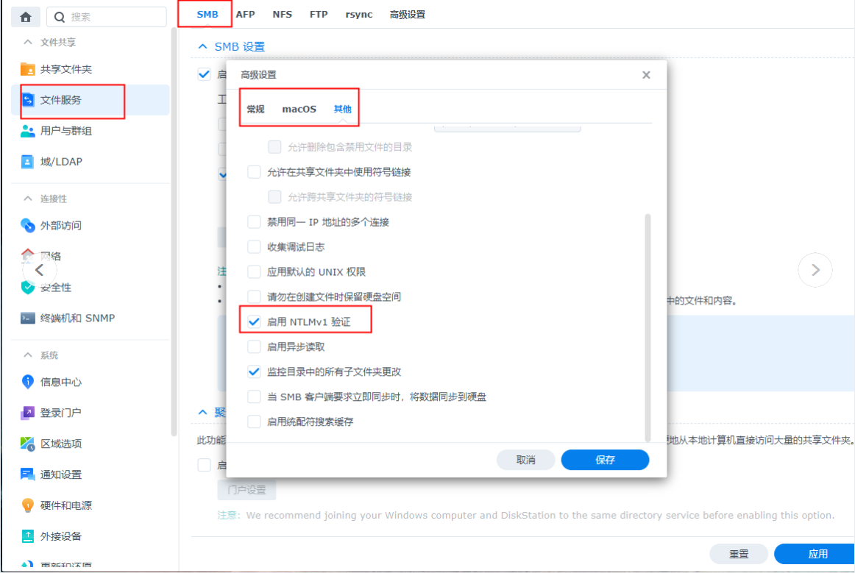Open the Terminal & SNMP (终端机和 SNMP) icon
The width and height of the screenshot is (855, 573).
(x=27, y=318)
